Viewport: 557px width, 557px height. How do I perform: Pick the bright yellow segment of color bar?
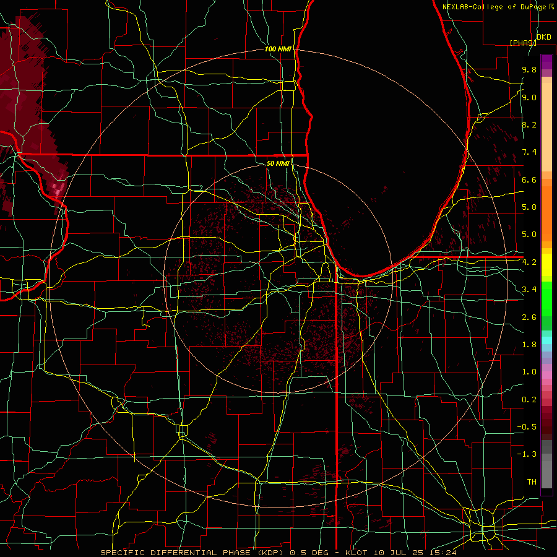(546, 265)
